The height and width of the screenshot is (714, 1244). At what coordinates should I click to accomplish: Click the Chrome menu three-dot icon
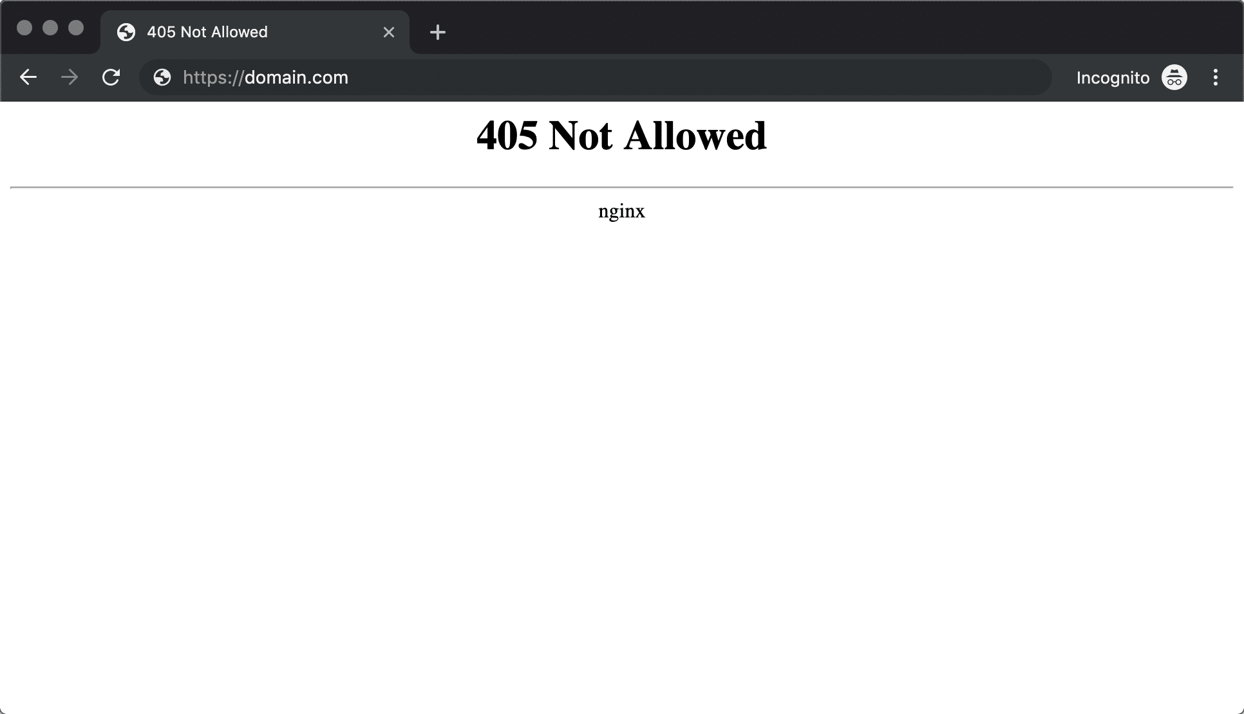point(1215,78)
